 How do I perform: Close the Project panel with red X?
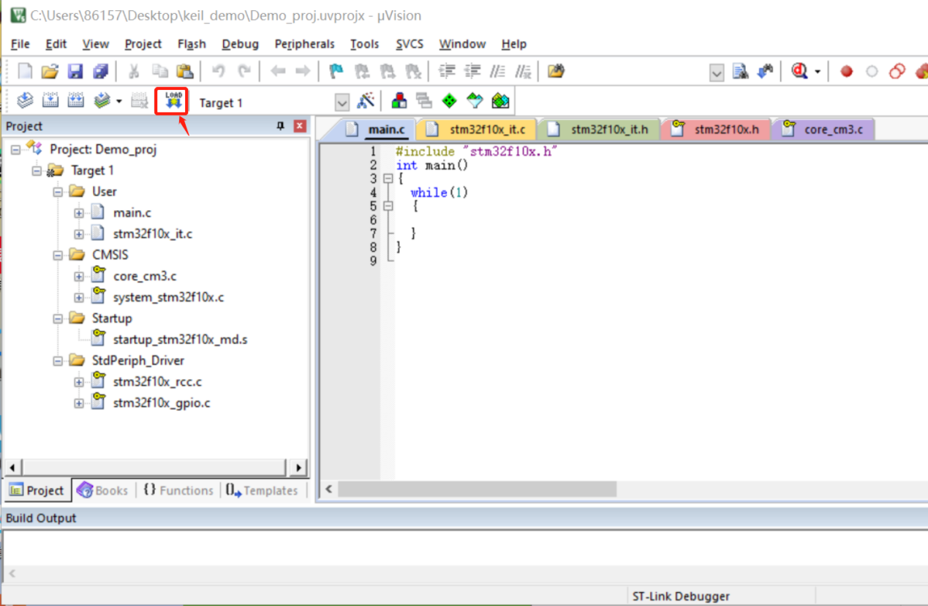point(300,126)
